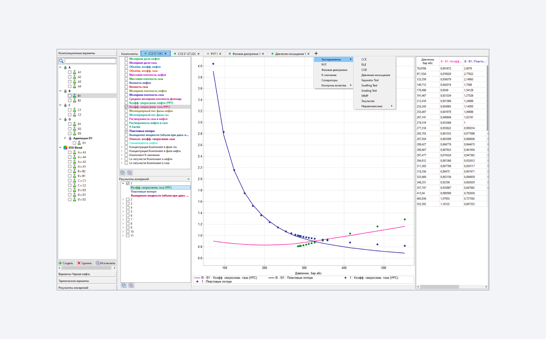Screen dimensions: 546x339
Task: Click the flask icon of C x C2
Action: (74, 185)
